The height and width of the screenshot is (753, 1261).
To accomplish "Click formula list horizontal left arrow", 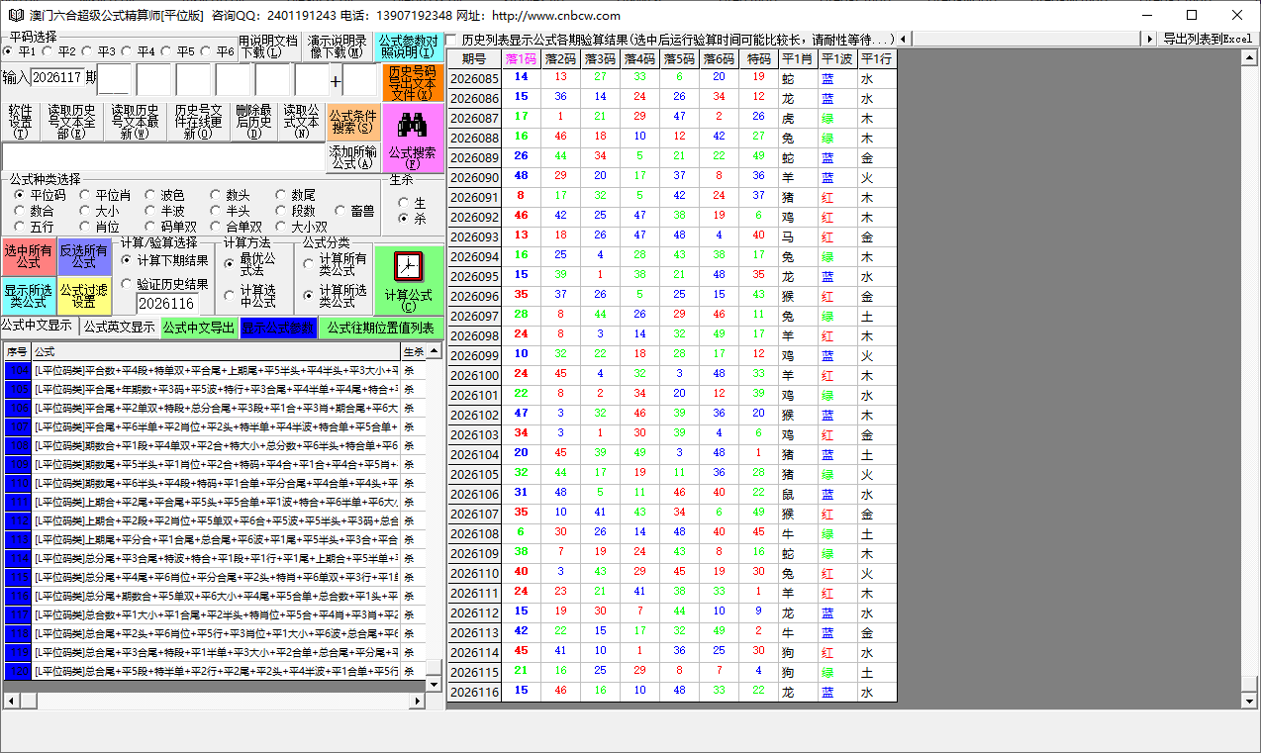I will (11, 701).
